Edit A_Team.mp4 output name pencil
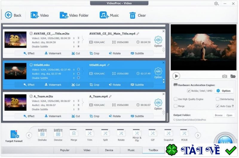This screenshot has height=158, width=239. (x=110, y=96)
